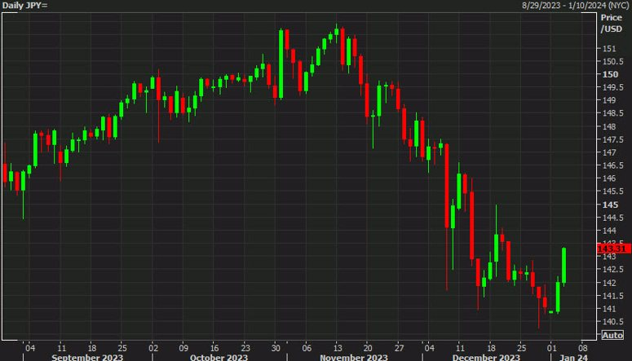The width and height of the screenshot is (632, 361).
Task: Click the 148 price axis label
Action: coord(609,126)
